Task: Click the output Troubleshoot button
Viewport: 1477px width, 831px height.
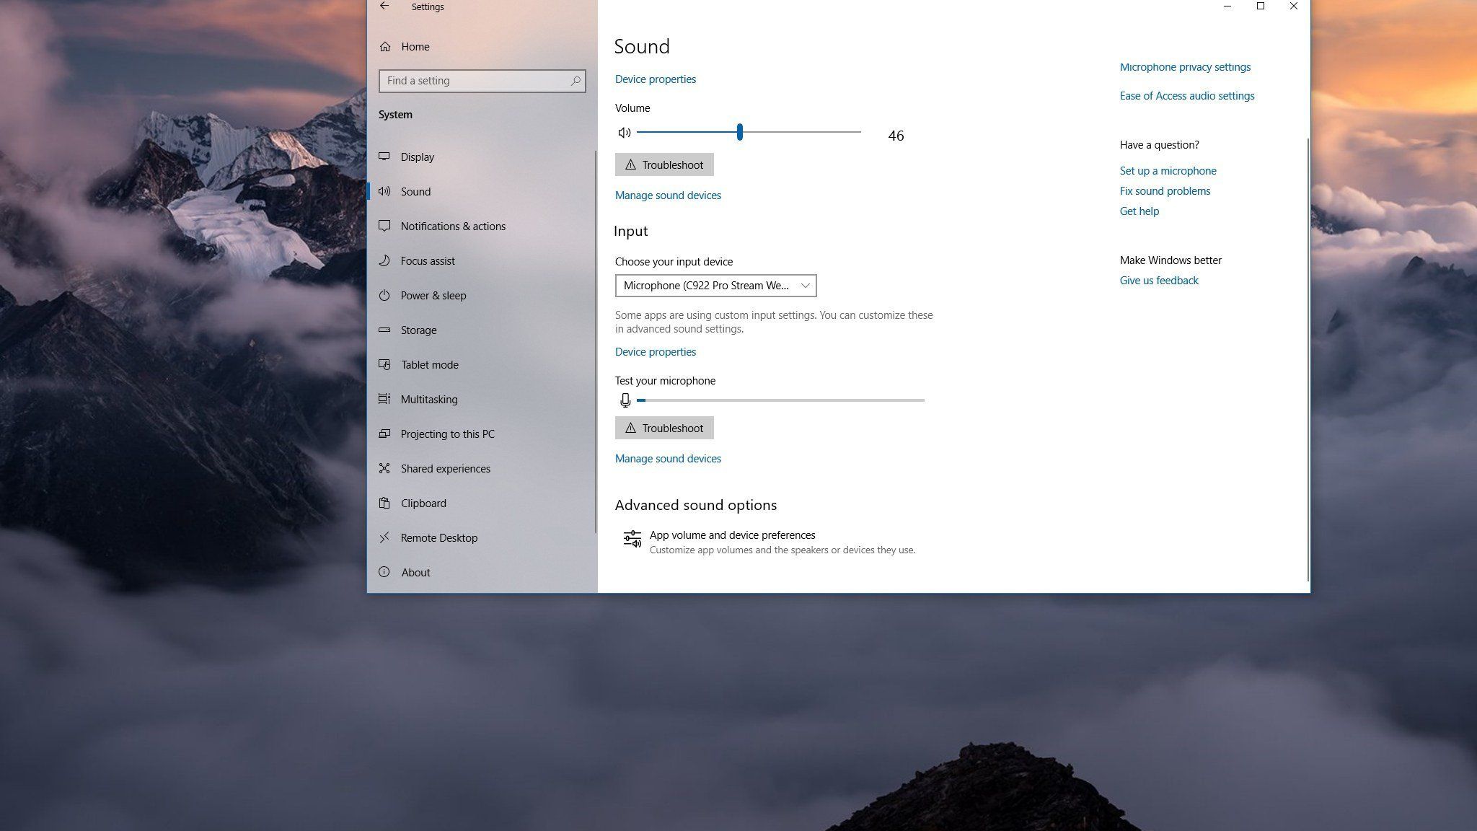Action: (x=664, y=165)
